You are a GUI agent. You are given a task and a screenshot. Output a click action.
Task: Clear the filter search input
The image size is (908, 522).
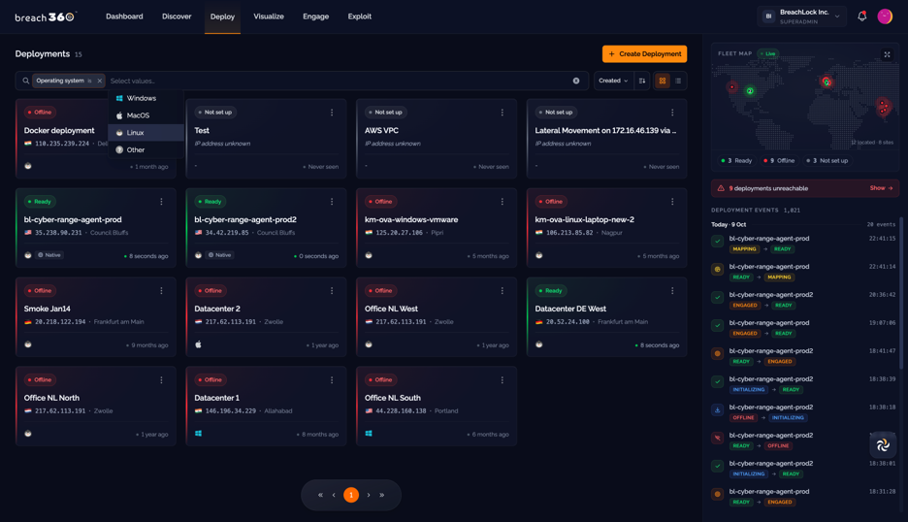coord(576,81)
